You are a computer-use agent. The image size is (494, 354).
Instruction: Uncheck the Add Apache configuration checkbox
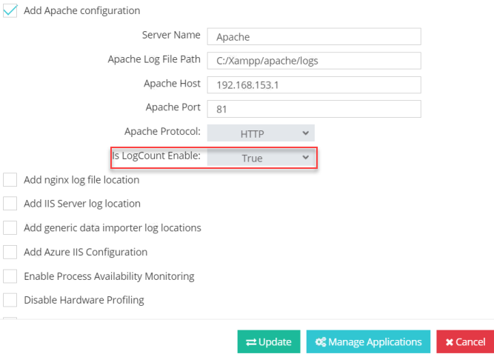pos(10,12)
